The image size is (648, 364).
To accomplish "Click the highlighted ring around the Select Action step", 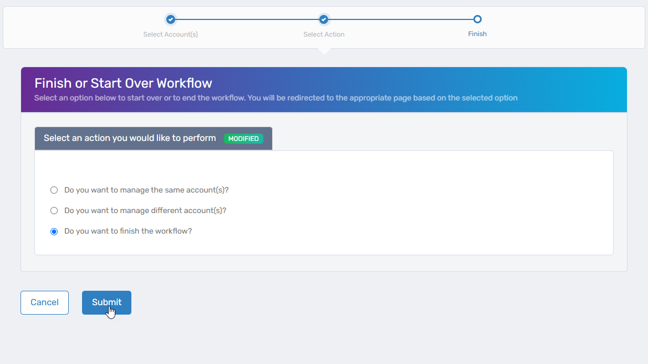I will 324,19.
